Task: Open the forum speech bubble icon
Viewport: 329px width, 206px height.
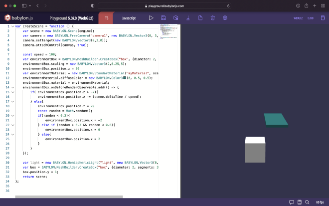Action: (292, 202)
